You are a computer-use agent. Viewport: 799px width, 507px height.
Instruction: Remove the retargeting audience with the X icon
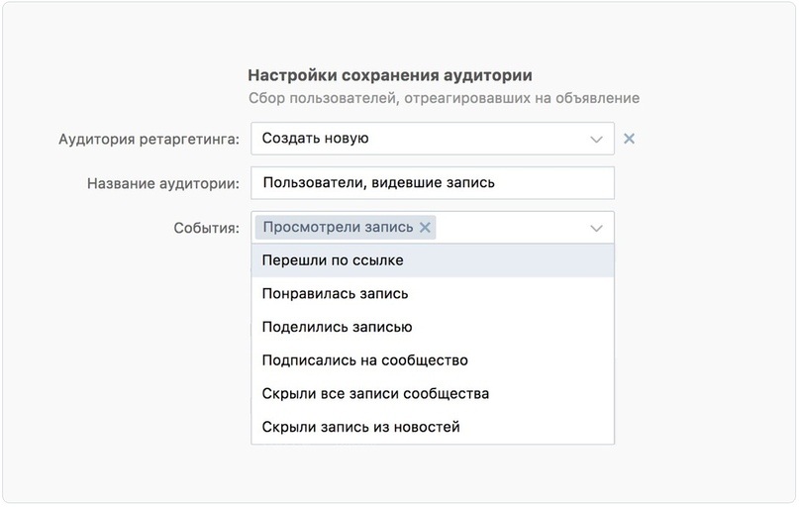click(x=629, y=139)
